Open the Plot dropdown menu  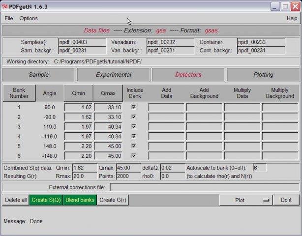click(246, 200)
